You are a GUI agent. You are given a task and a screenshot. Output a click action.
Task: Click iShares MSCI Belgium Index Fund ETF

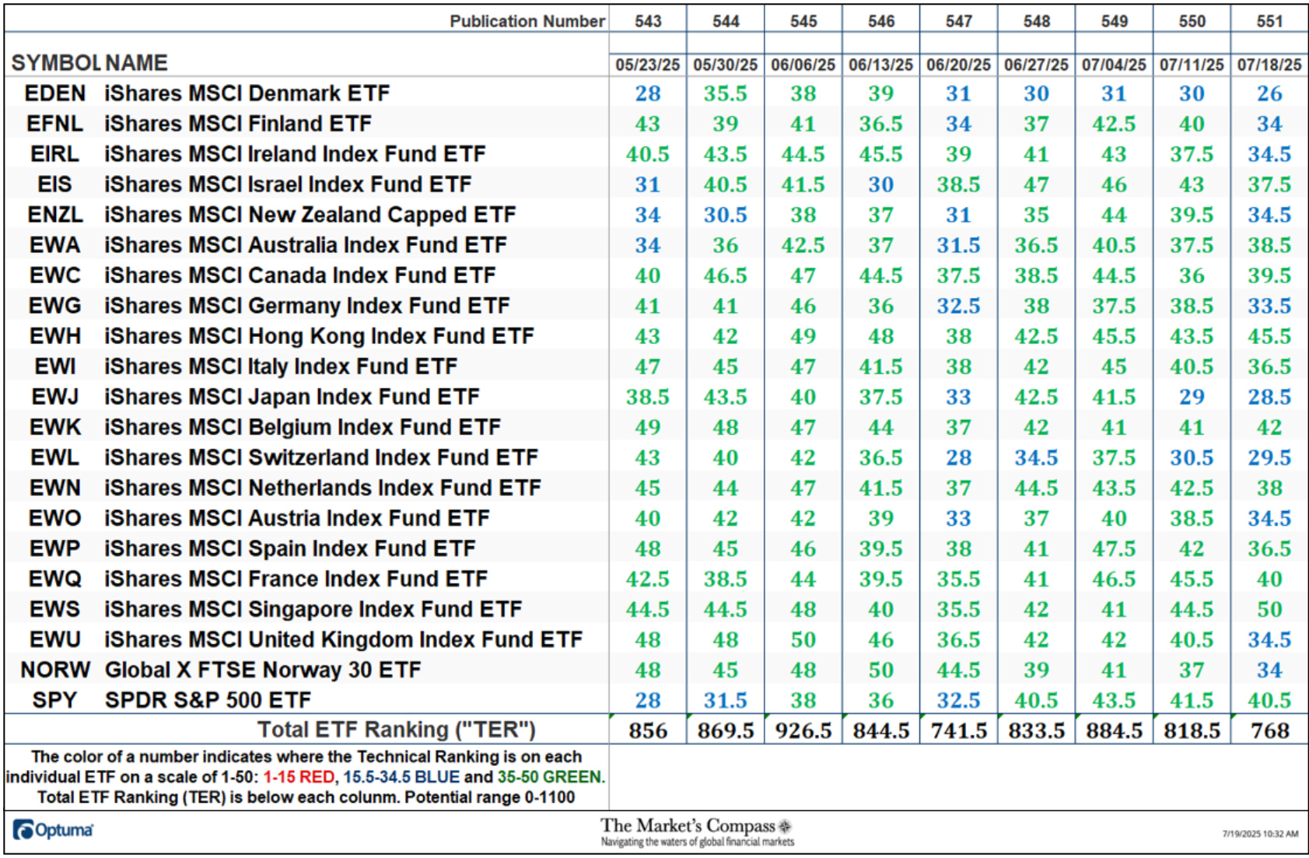(x=303, y=427)
